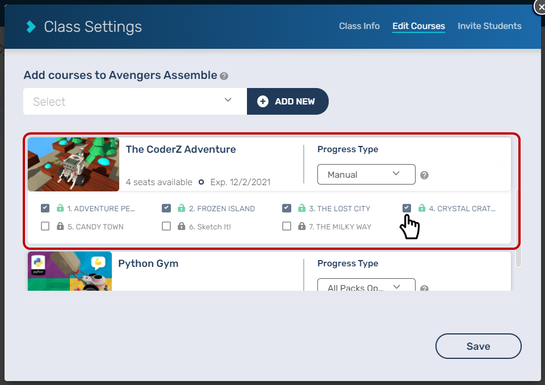This screenshot has width=545, height=385.
Task: Click Add courses to Avengers Assemble heading
Action: point(120,75)
